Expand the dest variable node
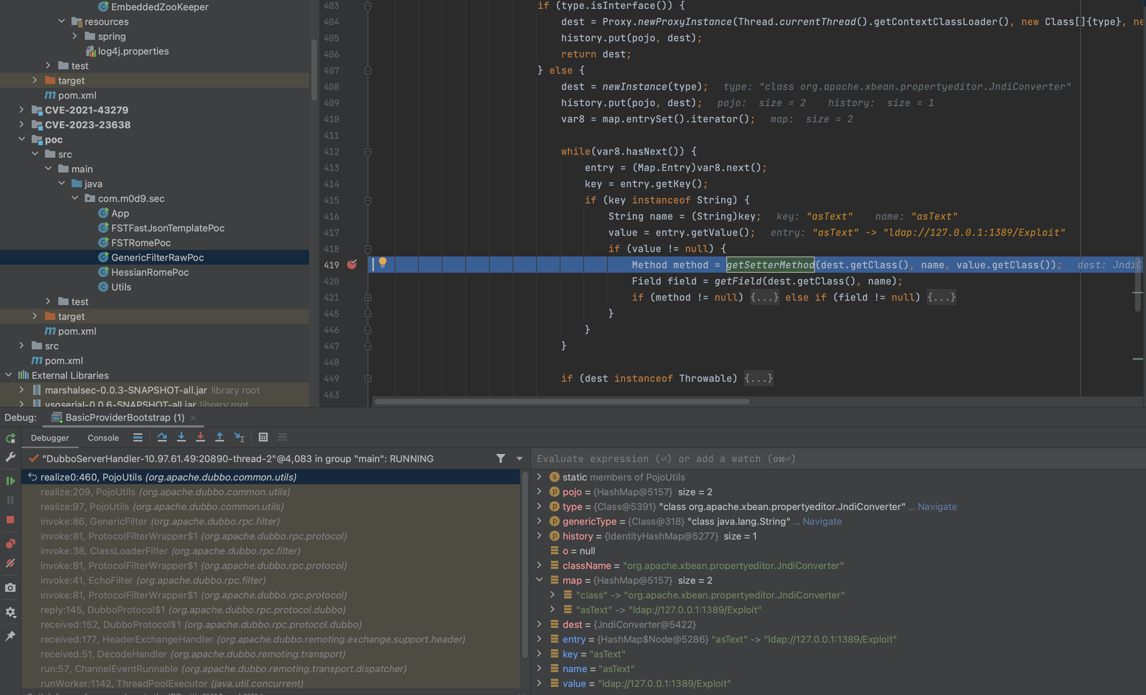The height and width of the screenshot is (695, 1146). point(539,624)
